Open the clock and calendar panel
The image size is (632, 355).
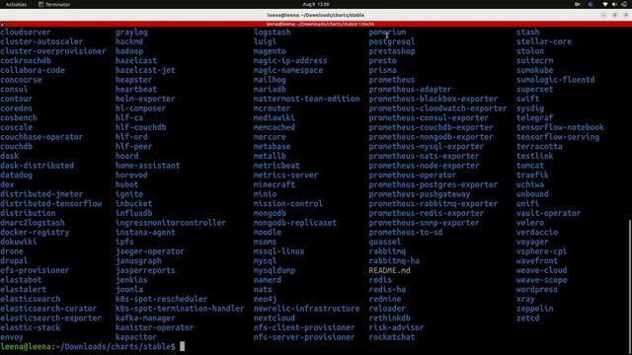pyautogui.click(x=316, y=4)
